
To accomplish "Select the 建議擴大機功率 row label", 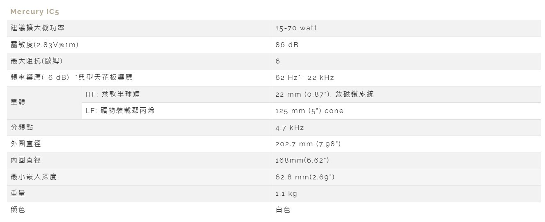I will pyautogui.click(x=37, y=28).
